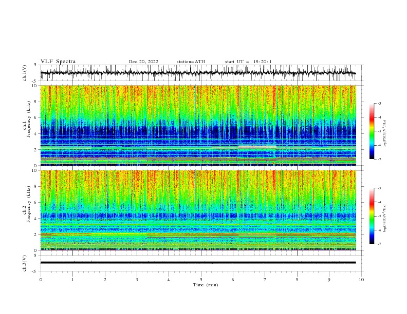Click the log(PSD) label beside lower color bar

(x=384, y=219)
